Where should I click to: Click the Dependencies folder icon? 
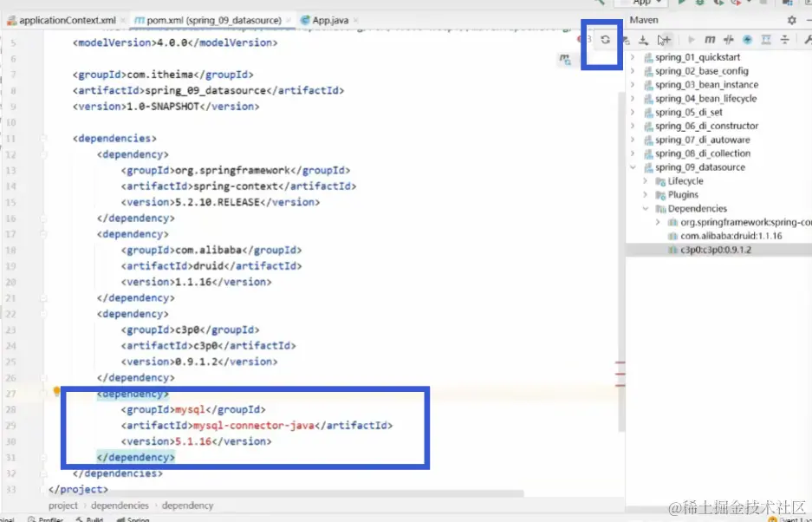pos(660,209)
